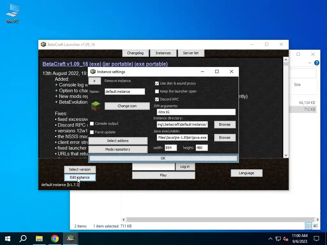Switch Explorer to details view icon
327x245 pixels.
309,226
